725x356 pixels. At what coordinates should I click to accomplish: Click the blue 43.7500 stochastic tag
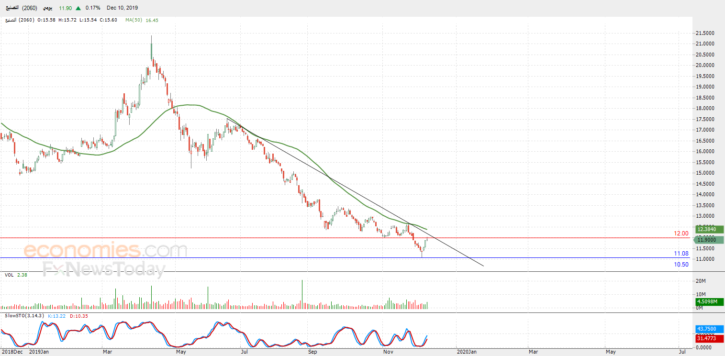click(x=709, y=329)
